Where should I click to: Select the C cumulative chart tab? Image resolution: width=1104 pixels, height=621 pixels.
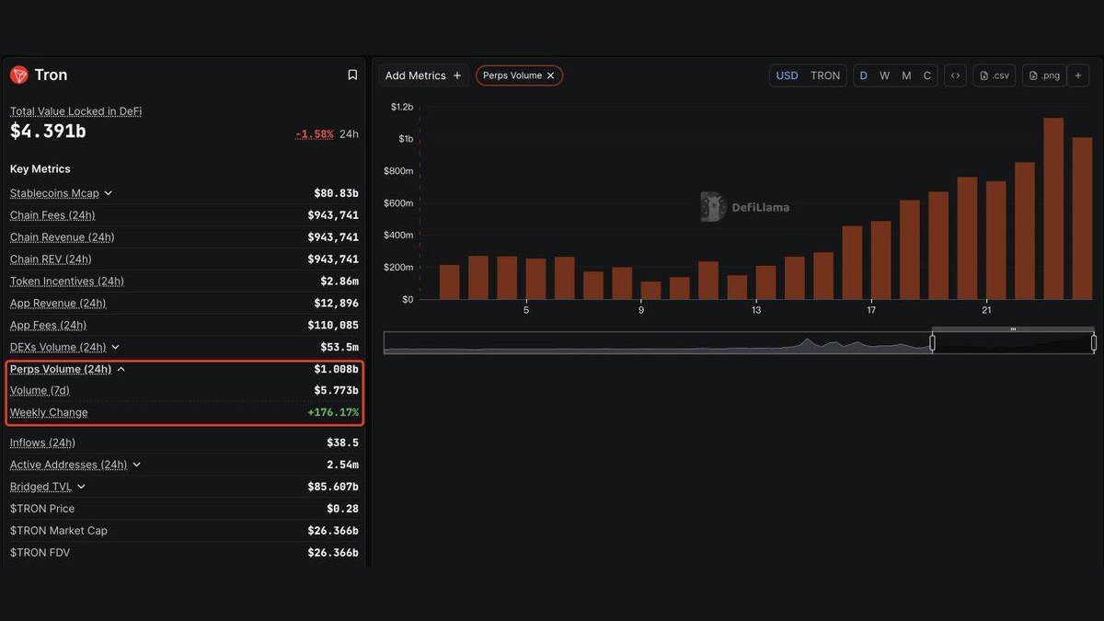[x=927, y=75]
